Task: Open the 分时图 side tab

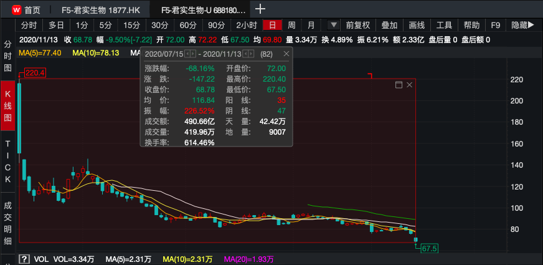Action: pos(8,56)
